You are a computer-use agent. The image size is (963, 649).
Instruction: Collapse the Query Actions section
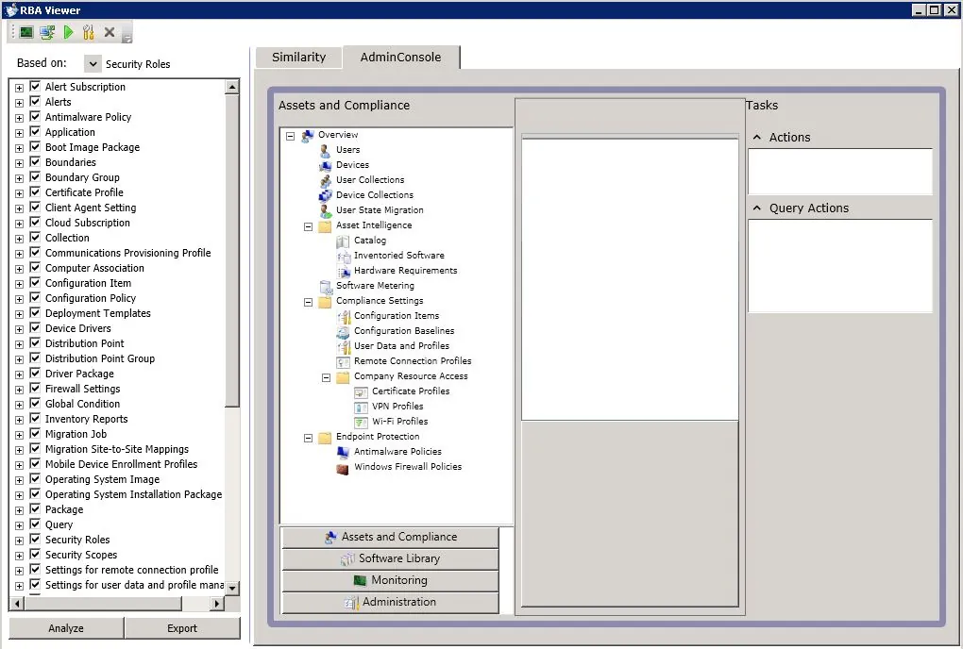(x=757, y=208)
